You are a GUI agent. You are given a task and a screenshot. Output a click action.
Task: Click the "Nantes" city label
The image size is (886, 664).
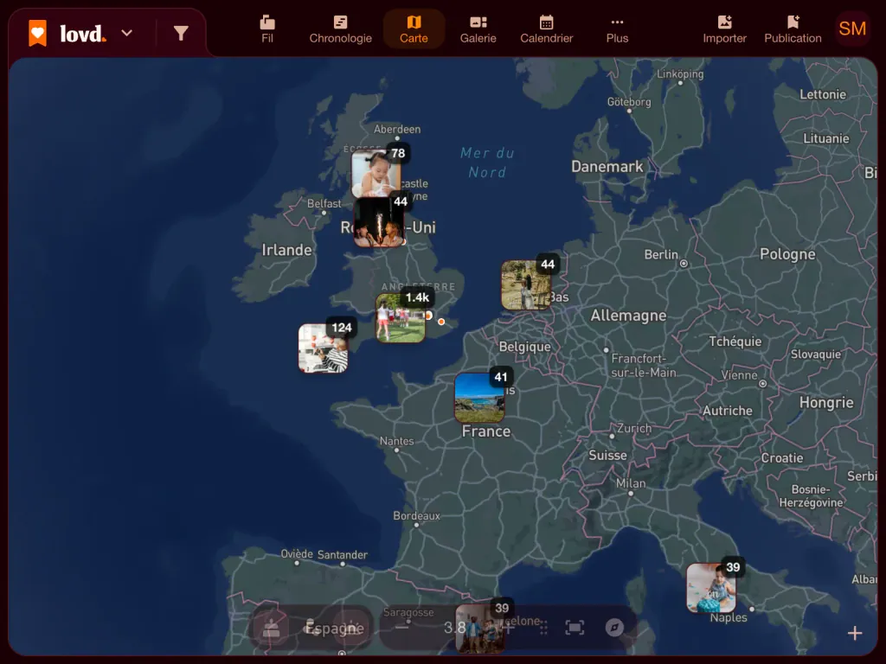tap(396, 441)
